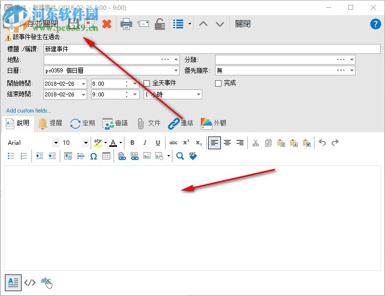Toggle underline formatting

click(x=158, y=142)
